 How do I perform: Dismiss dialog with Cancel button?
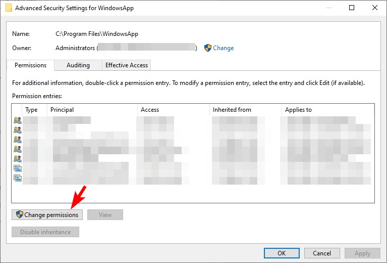tap(322, 253)
